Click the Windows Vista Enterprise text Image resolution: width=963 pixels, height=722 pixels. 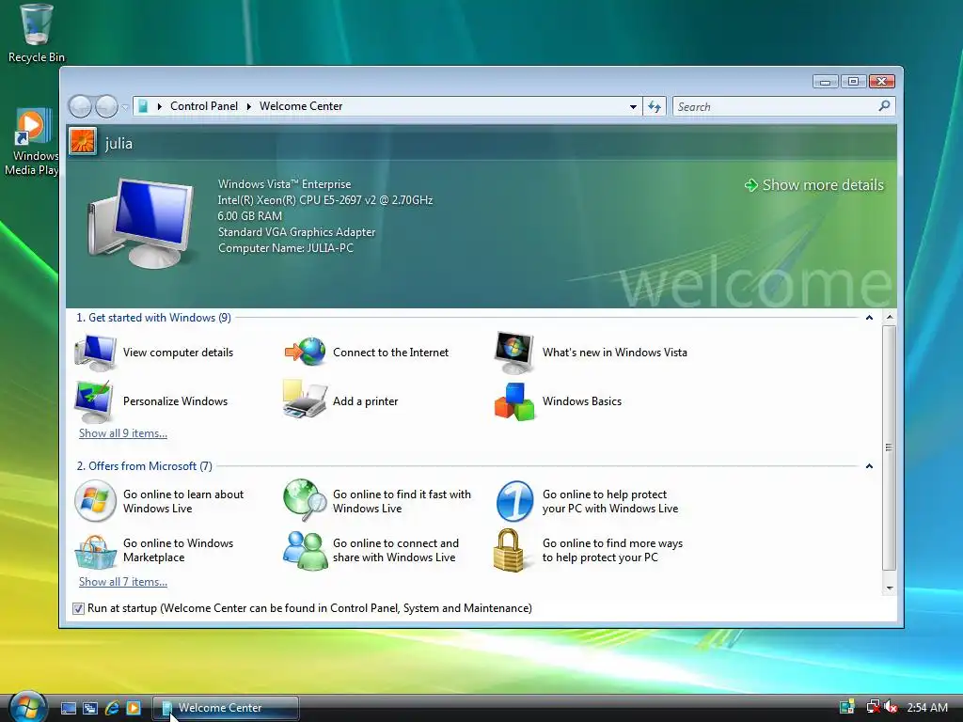point(284,184)
